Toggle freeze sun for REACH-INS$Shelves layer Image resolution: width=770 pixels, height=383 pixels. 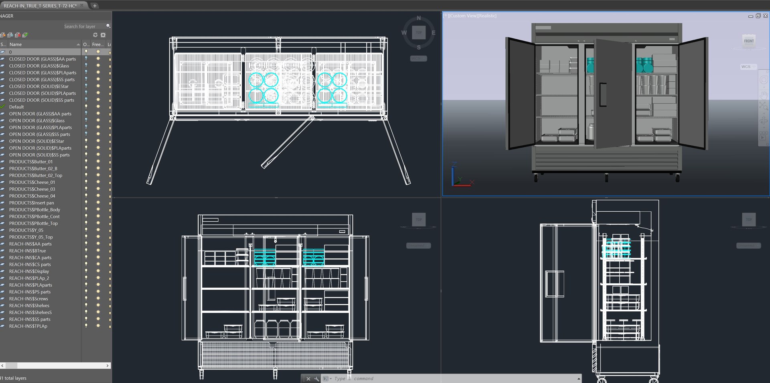(x=98, y=305)
